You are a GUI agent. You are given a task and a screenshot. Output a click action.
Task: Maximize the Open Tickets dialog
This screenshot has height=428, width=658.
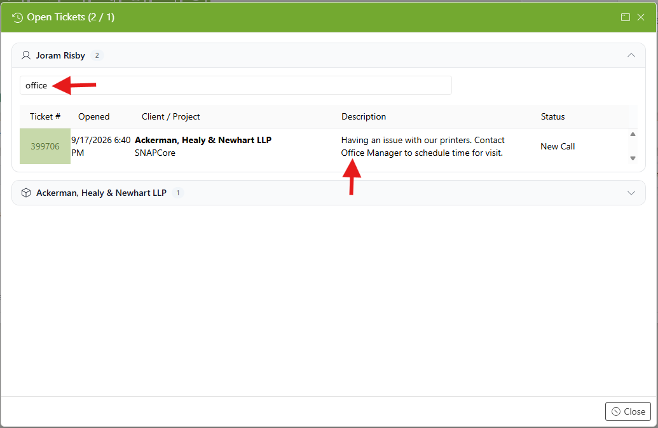(626, 17)
